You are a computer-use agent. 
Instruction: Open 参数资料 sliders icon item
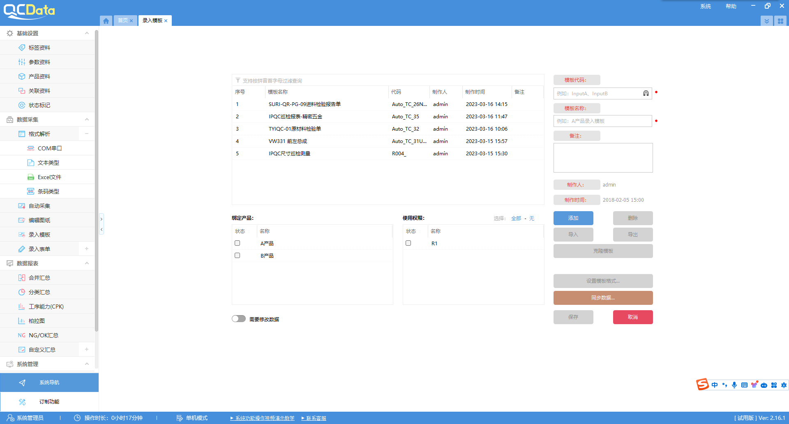coord(22,62)
